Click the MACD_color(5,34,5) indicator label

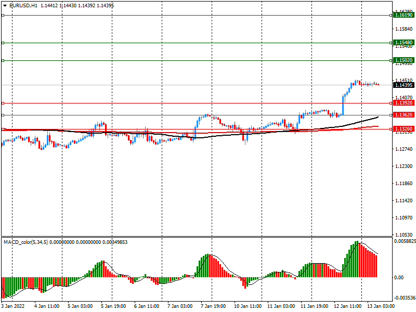tap(25, 242)
